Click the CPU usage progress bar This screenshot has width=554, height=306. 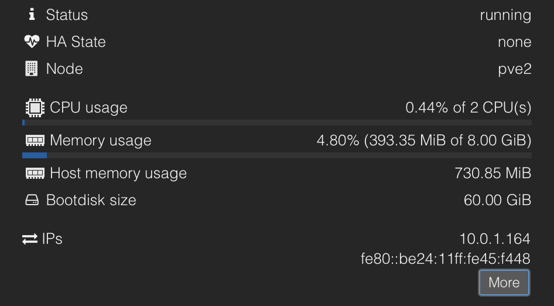tap(276, 123)
